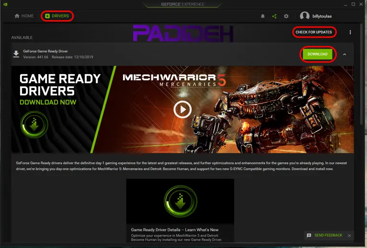Click download arrow icon beside GeForce Game Ready Driver
This screenshot has height=248, width=367.
[x=16, y=54]
